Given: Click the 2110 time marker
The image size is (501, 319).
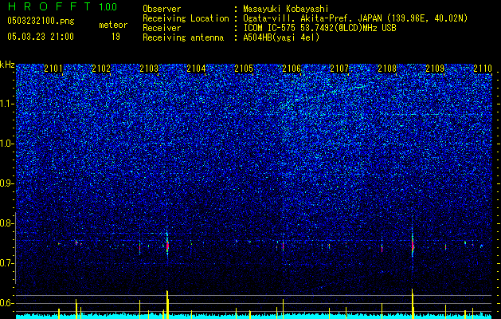Looking at the screenshot, I should [x=483, y=69].
